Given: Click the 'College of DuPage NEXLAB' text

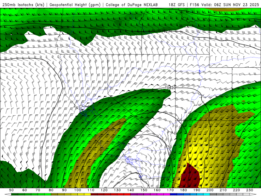Looking at the screenshot, I should click(x=131, y=5).
